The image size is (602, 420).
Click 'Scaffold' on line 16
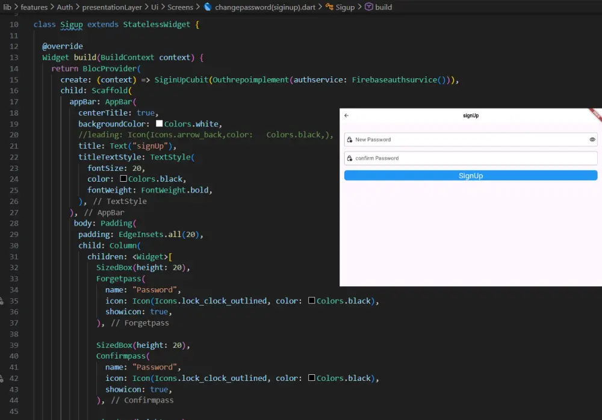point(110,91)
